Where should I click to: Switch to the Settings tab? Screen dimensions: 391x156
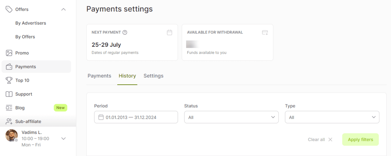pyautogui.click(x=154, y=76)
